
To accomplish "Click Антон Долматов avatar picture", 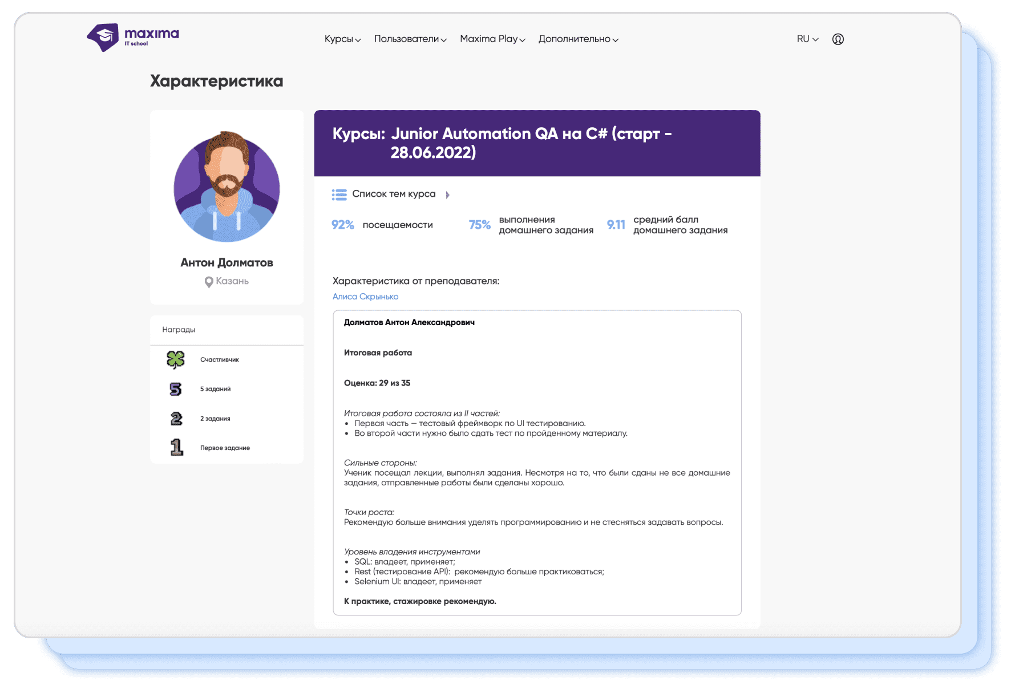I will [227, 188].
